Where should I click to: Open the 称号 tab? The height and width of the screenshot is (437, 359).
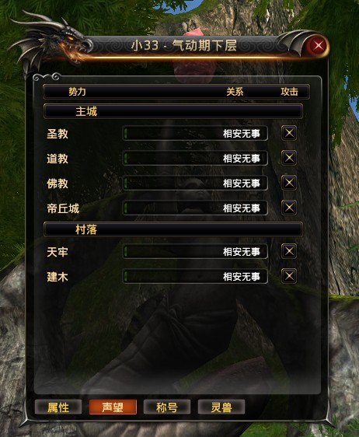(167, 407)
